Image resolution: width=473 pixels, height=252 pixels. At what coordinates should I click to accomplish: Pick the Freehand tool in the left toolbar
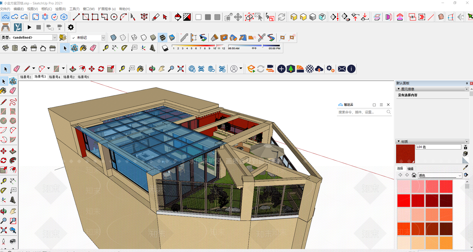pos(13,102)
